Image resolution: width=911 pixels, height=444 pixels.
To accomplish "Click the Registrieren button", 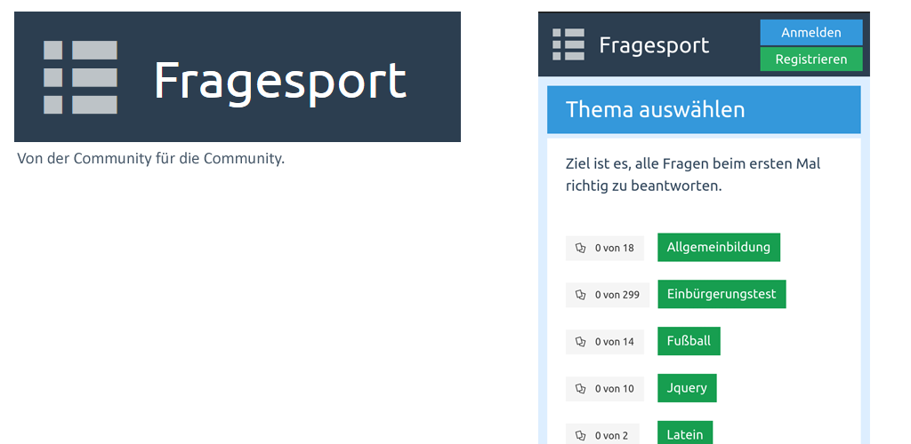I will click(811, 59).
